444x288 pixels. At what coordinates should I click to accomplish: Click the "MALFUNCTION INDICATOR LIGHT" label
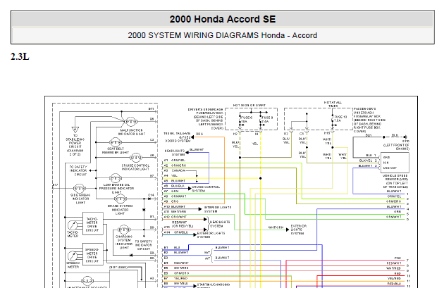pyautogui.click(x=130, y=132)
